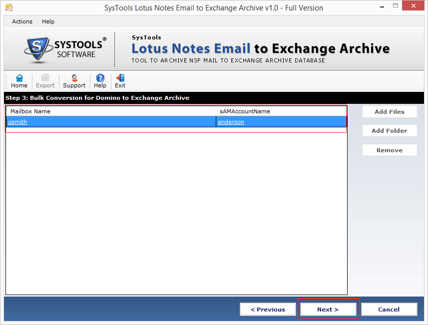Select the gsmith mailbox link
The height and width of the screenshot is (325, 428).
17,122
